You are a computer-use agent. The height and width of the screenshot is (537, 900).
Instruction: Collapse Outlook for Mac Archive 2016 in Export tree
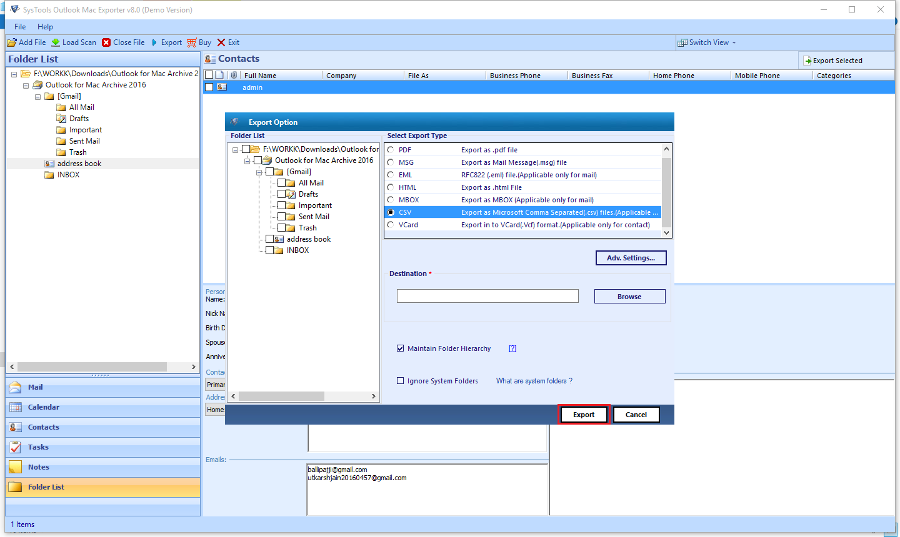coord(247,161)
